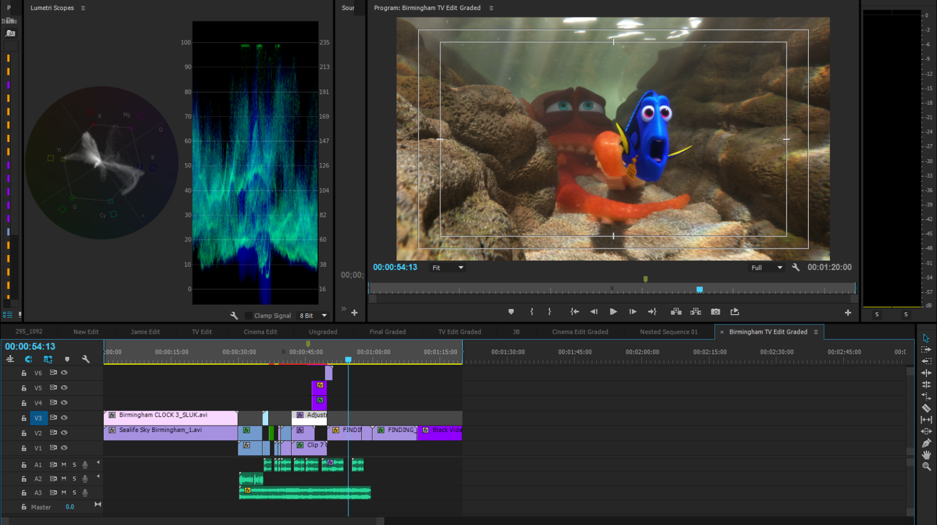
Task: Add a marker using the timeline marker icon
Action: tap(67, 360)
